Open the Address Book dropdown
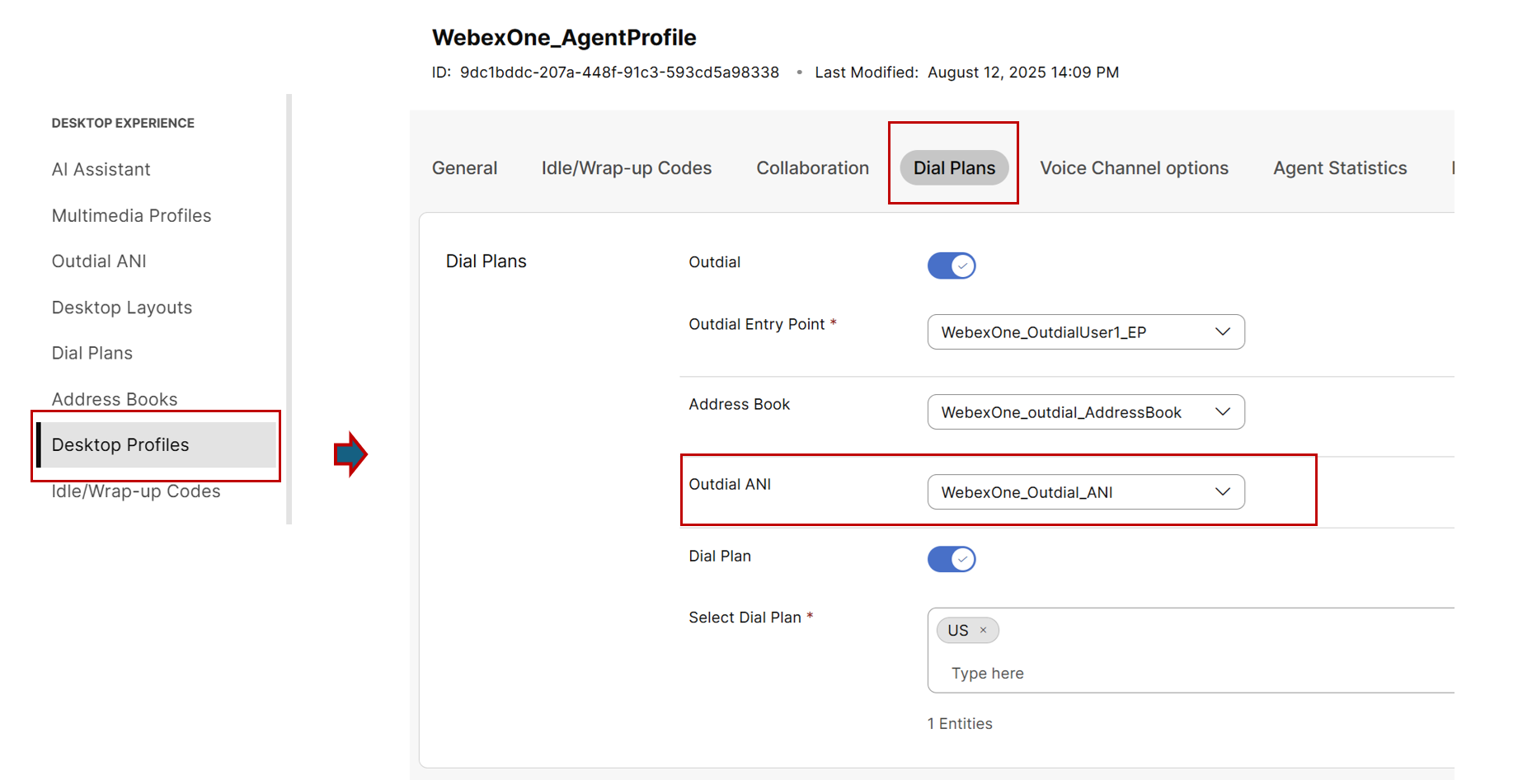1527x780 pixels. (1085, 412)
